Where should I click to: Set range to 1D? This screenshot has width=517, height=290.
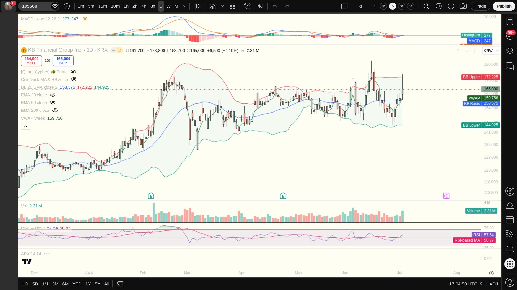(x=26, y=284)
